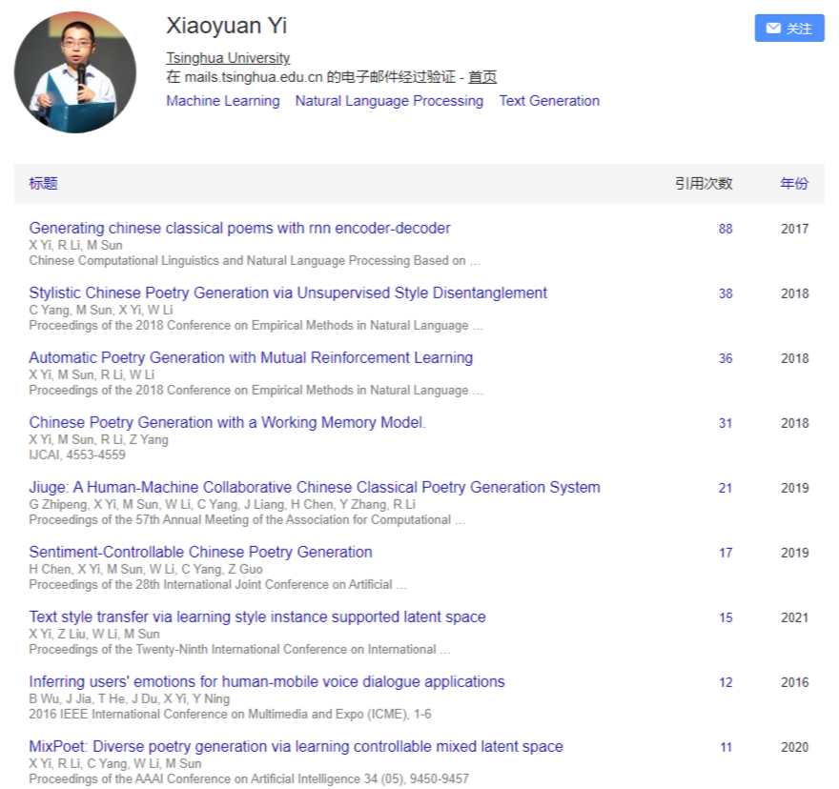This screenshot has width=839, height=789.
Task: Open Text style transfer latent space paper
Action: click(257, 617)
